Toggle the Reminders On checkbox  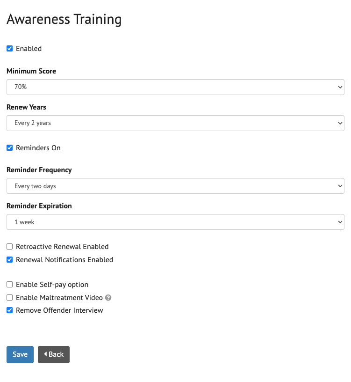click(9, 148)
